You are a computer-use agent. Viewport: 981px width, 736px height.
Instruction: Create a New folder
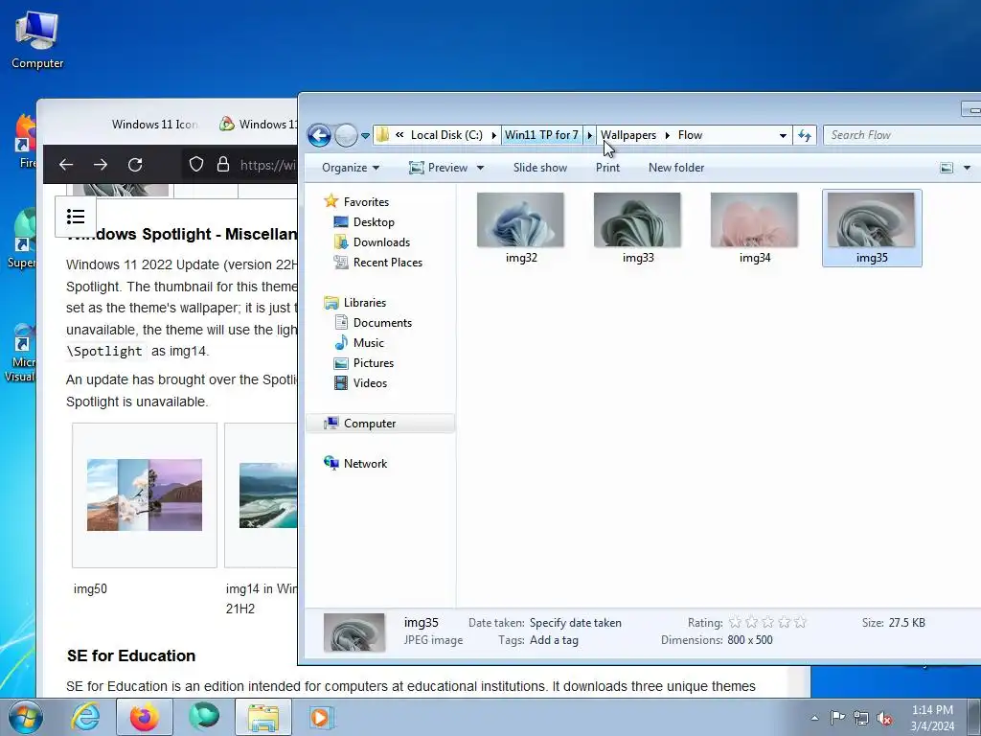[676, 168]
